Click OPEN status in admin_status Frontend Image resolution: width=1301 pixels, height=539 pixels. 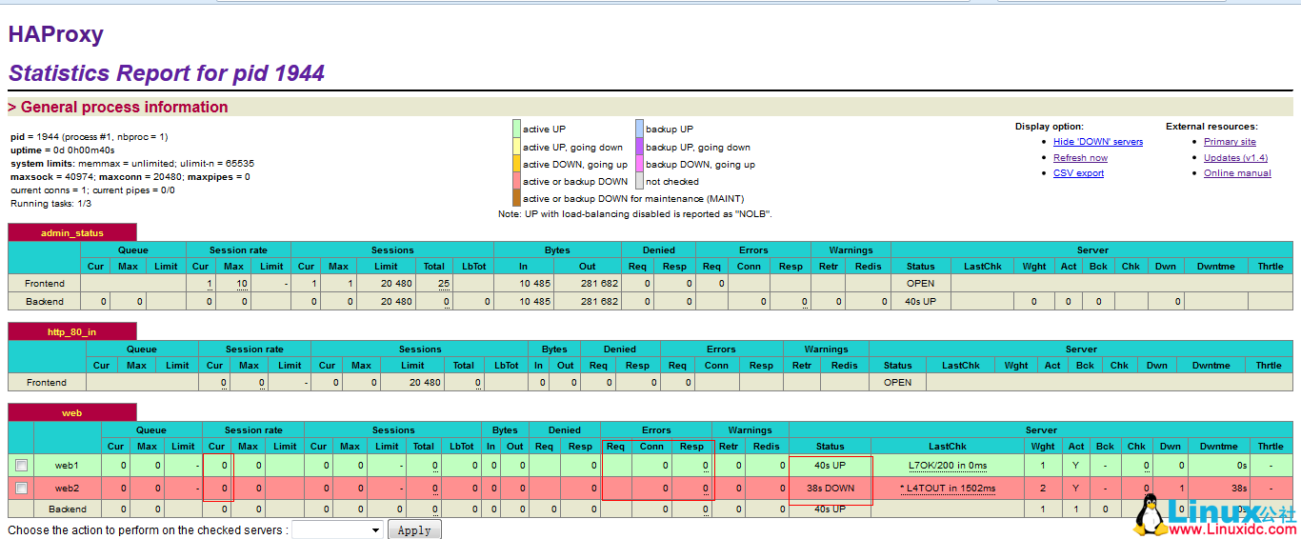(921, 284)
